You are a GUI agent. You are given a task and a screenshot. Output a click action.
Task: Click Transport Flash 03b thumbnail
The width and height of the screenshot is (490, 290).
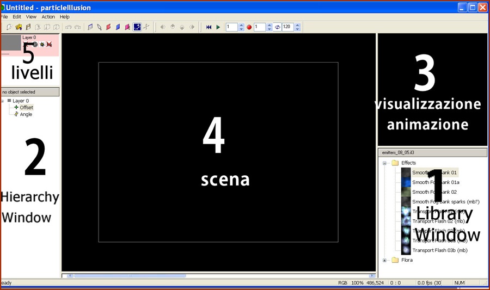[406, 250]
